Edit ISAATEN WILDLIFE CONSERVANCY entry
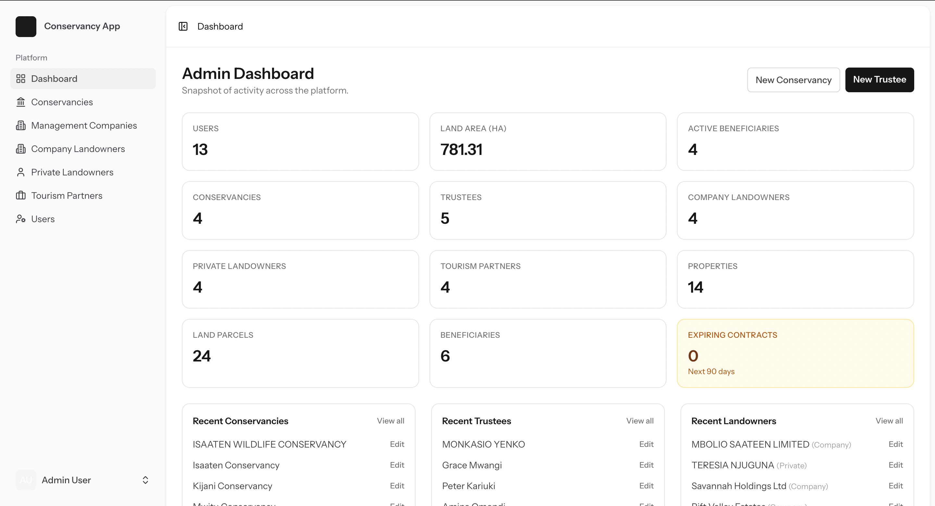This screenshot has height=506, width=935. click(x=397, y=444)
